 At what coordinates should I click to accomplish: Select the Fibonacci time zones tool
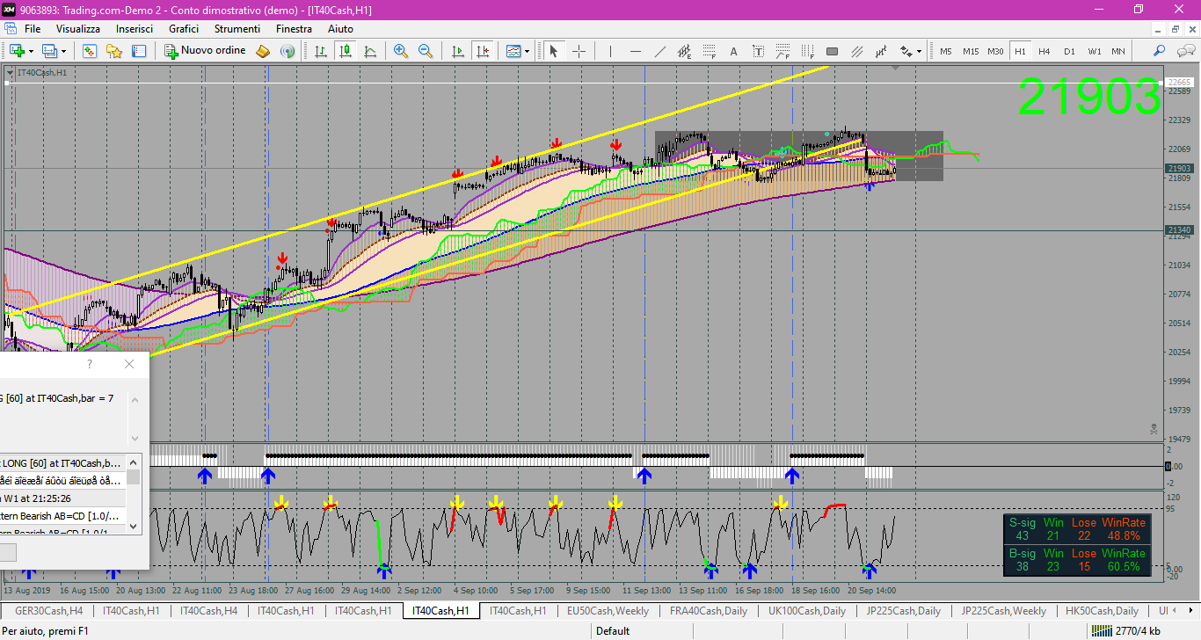[x=807, y=51]
